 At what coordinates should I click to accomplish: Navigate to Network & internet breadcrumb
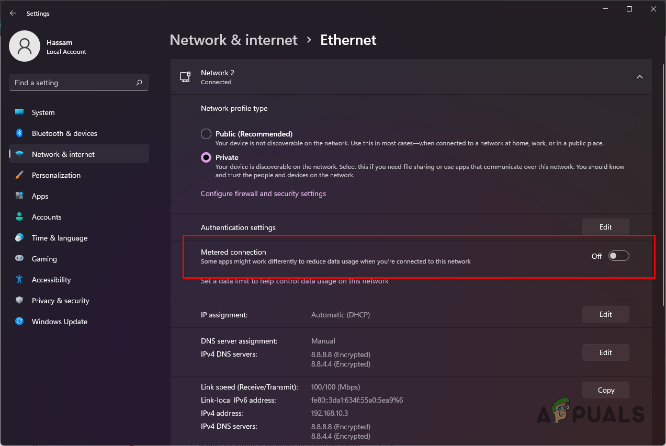coord(234,40)
